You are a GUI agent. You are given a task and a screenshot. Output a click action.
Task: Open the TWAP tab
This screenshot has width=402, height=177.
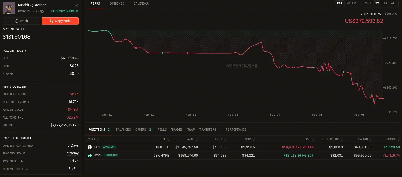click(191, 130)
